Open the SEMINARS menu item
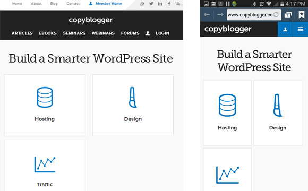The image size is (308, 191). (x=74, y=33)
